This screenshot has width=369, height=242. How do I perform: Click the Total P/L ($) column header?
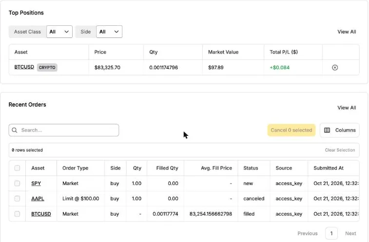[284, 52]
